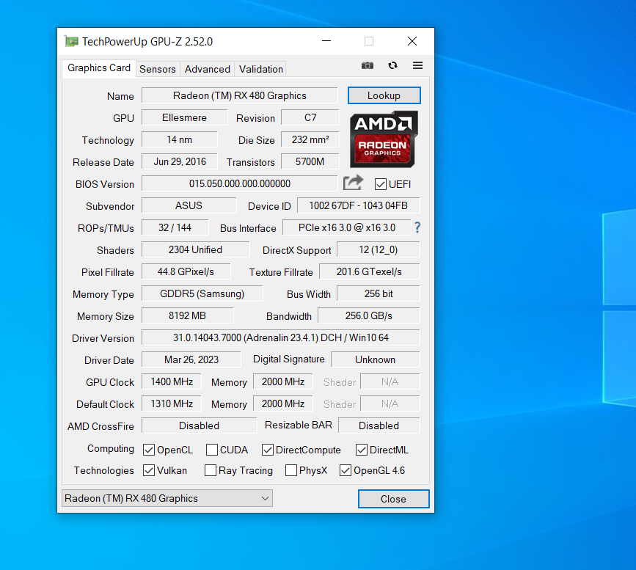Viewport: 636px width, 570px height.
Task: Click the screenshot camera icon
Action: 368,65
